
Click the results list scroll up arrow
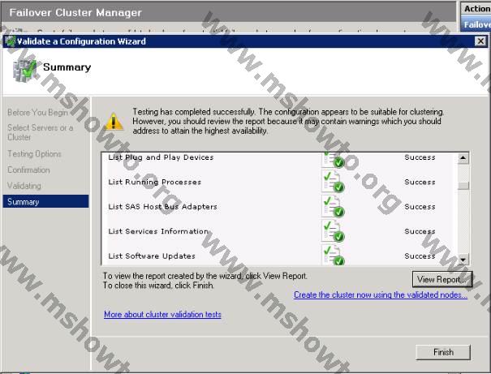(463, 158)
